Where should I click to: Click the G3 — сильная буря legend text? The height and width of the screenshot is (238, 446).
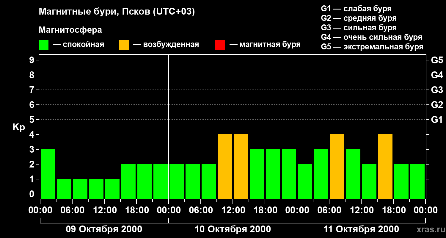[359, 28]
